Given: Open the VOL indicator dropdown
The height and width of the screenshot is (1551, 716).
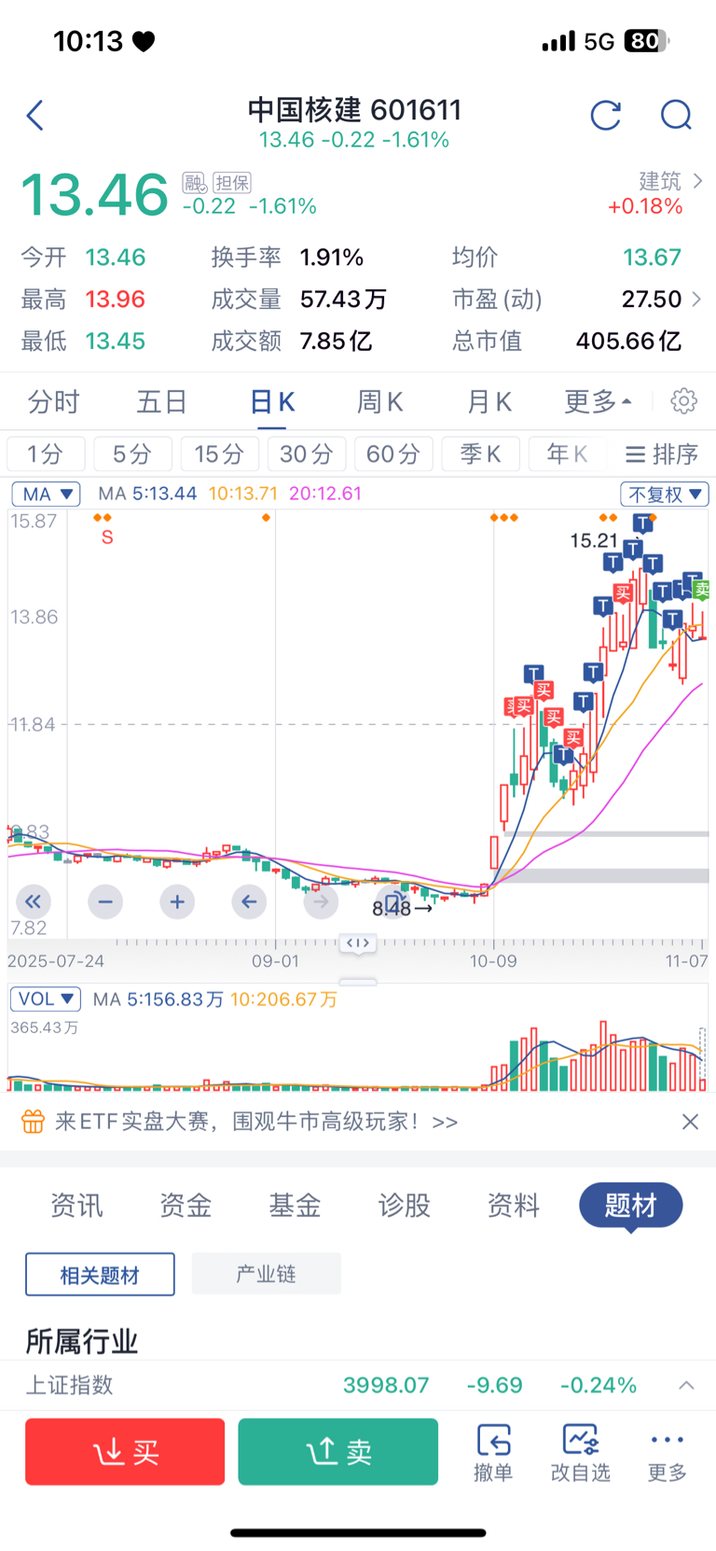Looking at the screenshot, I should coord(46,999).
